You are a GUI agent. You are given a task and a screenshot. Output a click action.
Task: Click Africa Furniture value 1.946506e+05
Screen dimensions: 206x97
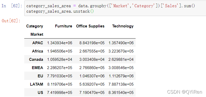click(x=60, y=51)
